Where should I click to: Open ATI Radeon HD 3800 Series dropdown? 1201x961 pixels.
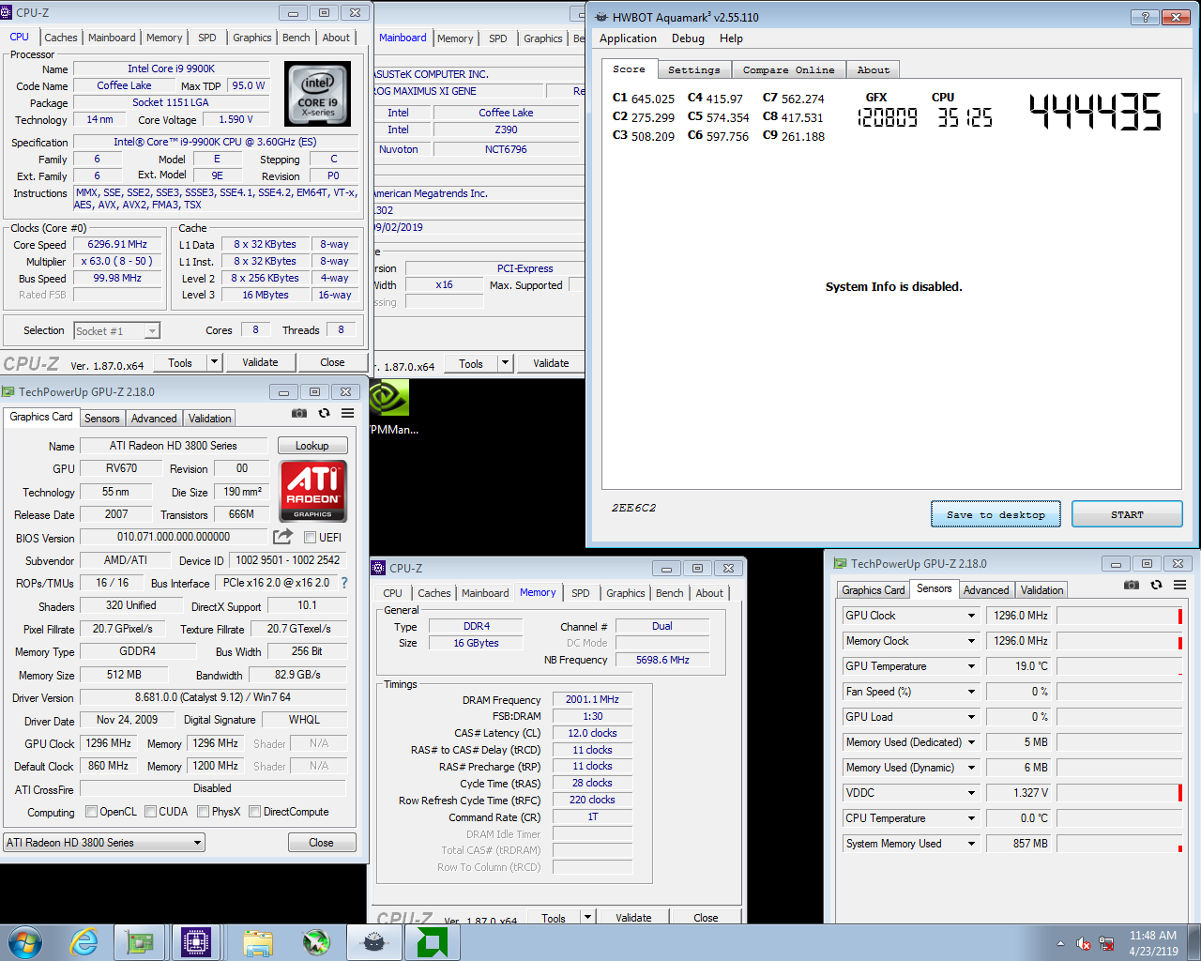[x=104, y=843]
